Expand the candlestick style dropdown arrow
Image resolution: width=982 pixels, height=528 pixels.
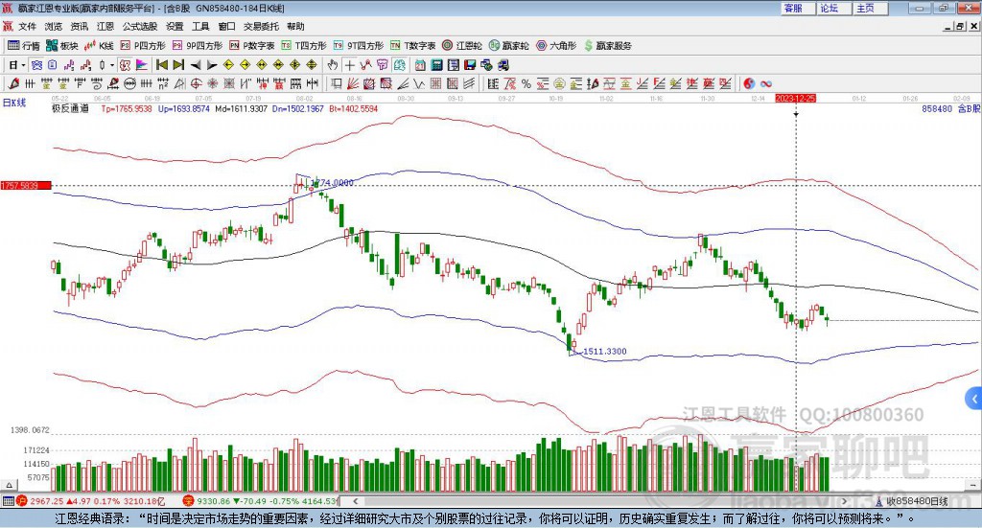(x=111, y=65)
